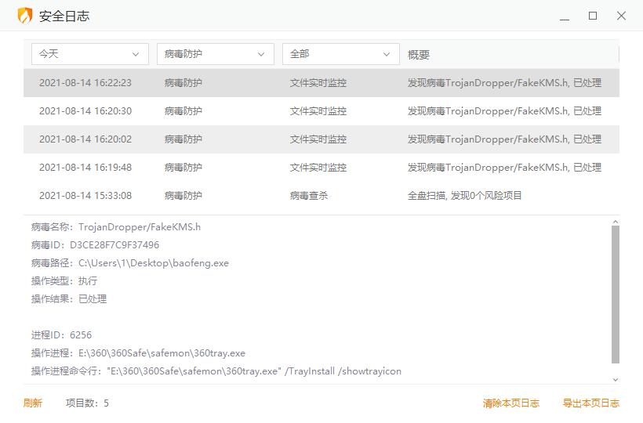The height and width of the screenshot is (423, 643).
Task: Select log entry at 2021-08-14 16:19:48
Action: (x=321, y=168)
